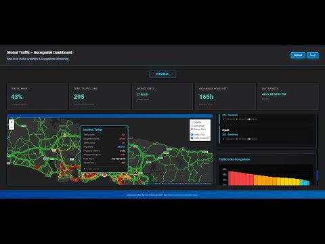Viewport: 325px width, 244px height.
Task: Zoom out on the traffic map
Action: pos(12,127)
